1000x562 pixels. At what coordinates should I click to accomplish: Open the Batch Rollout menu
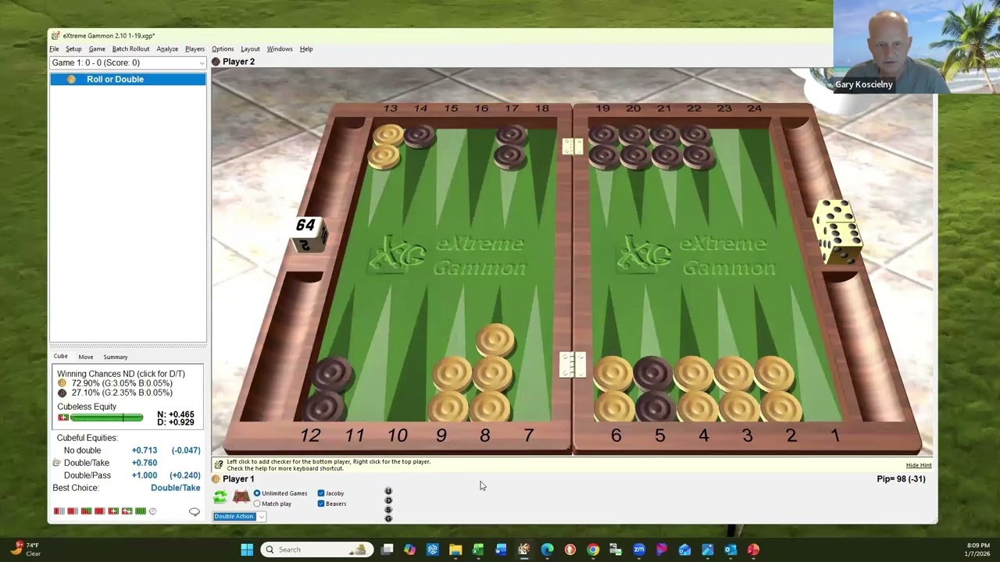click(x=130, y=49)
